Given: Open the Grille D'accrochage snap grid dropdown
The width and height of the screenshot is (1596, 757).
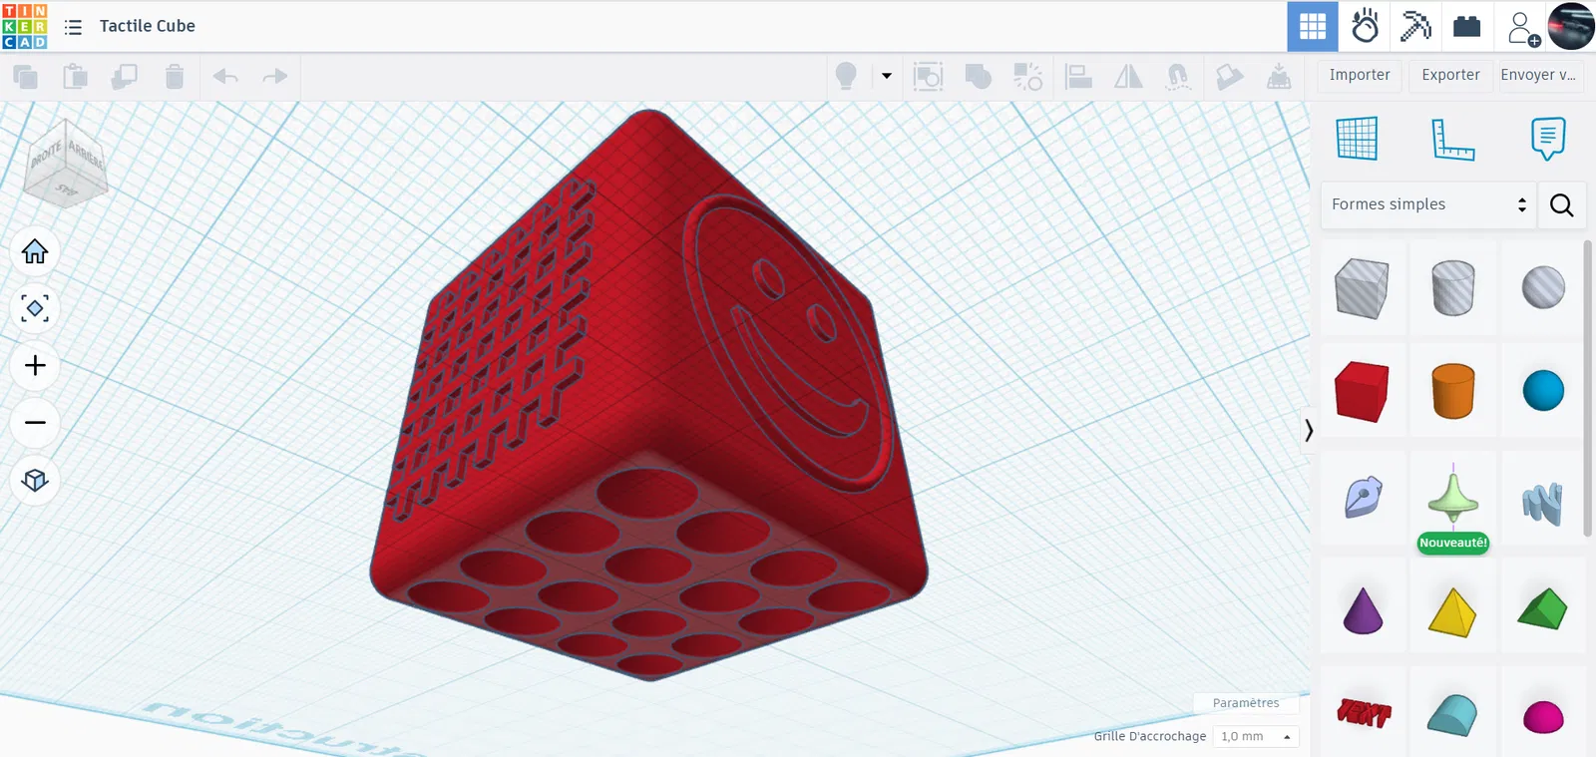Looking at the screenshot, I should pos(1256,736).
